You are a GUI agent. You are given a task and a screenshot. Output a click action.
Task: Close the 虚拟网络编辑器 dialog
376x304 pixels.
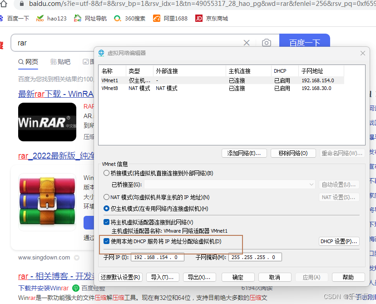[363, 53]
